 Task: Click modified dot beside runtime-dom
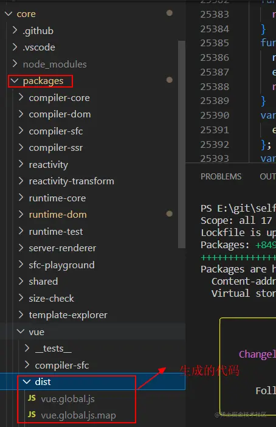[x=169, y=213]
